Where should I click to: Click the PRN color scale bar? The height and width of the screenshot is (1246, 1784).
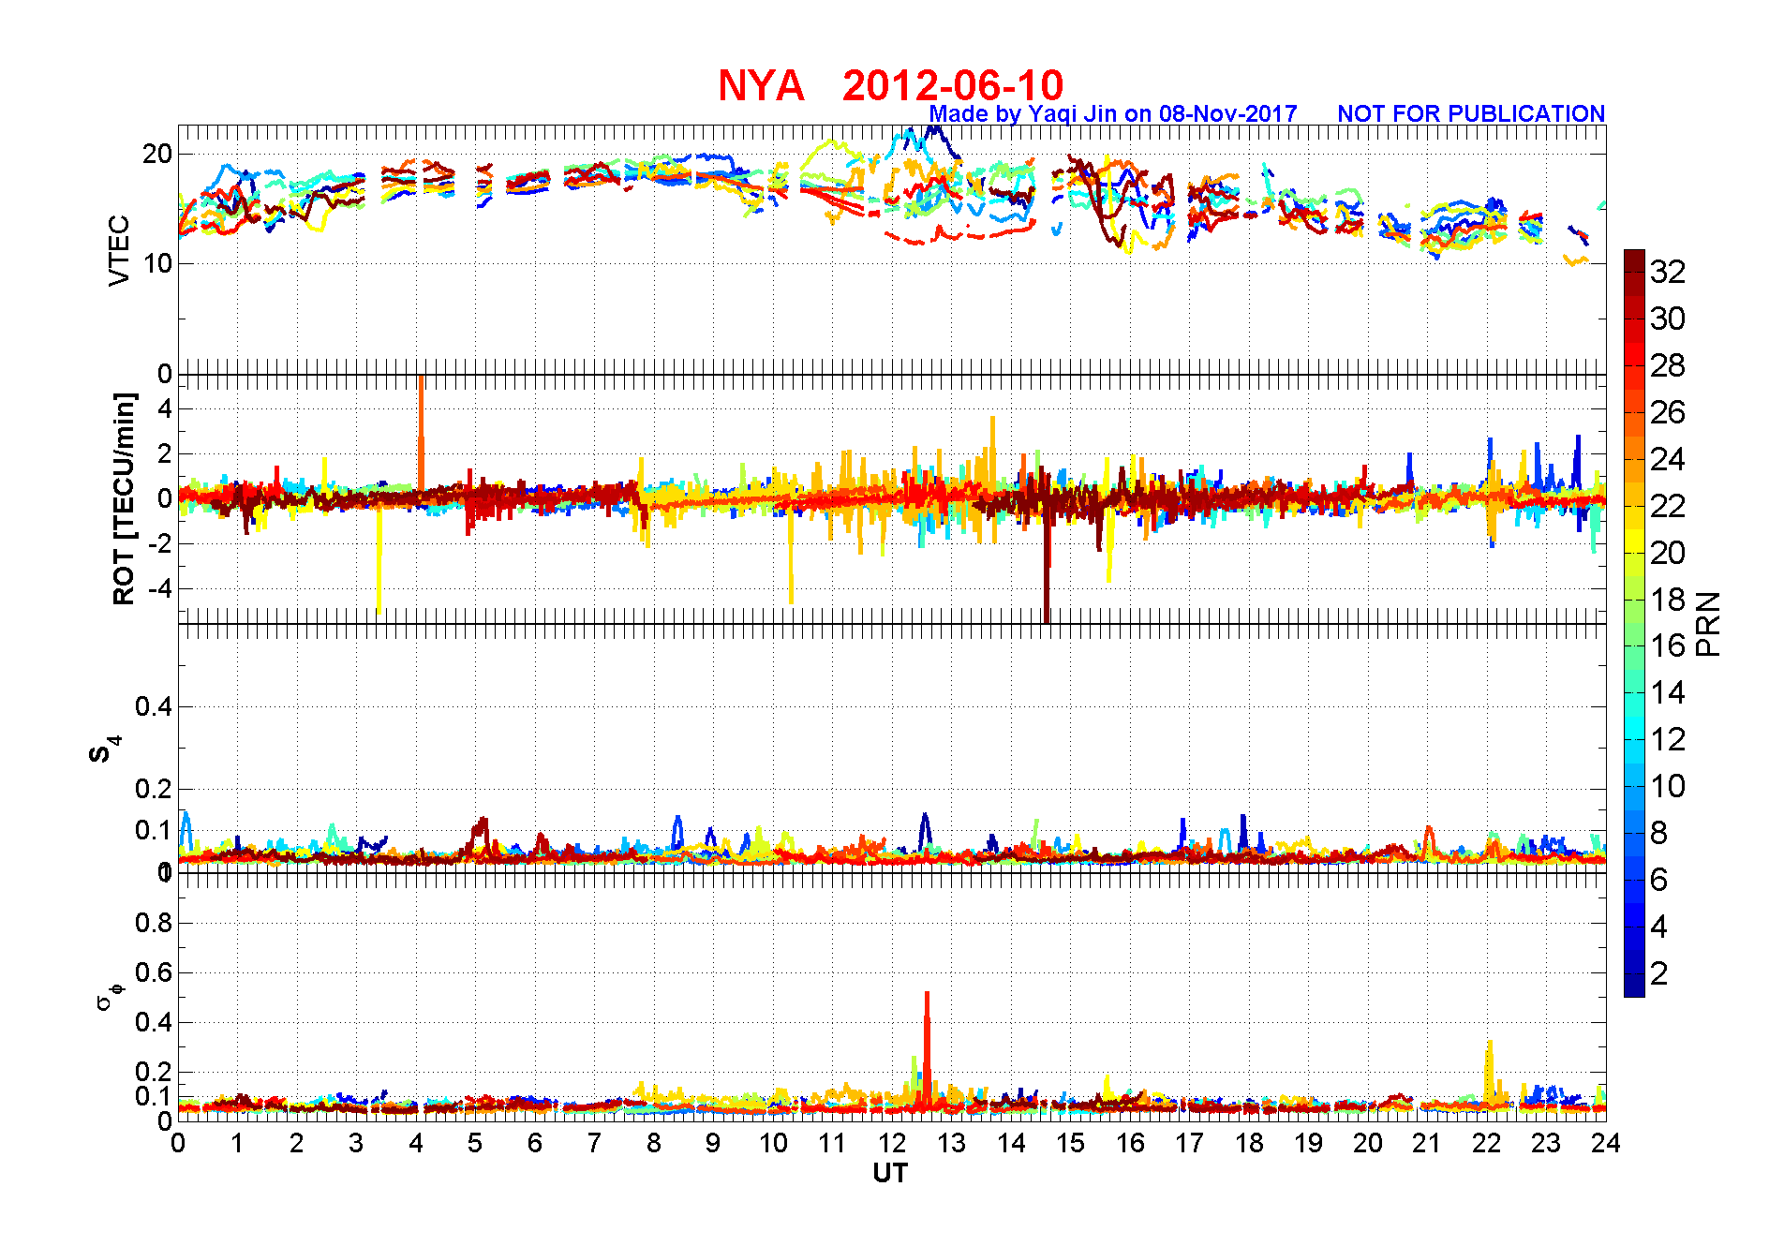1634,623
